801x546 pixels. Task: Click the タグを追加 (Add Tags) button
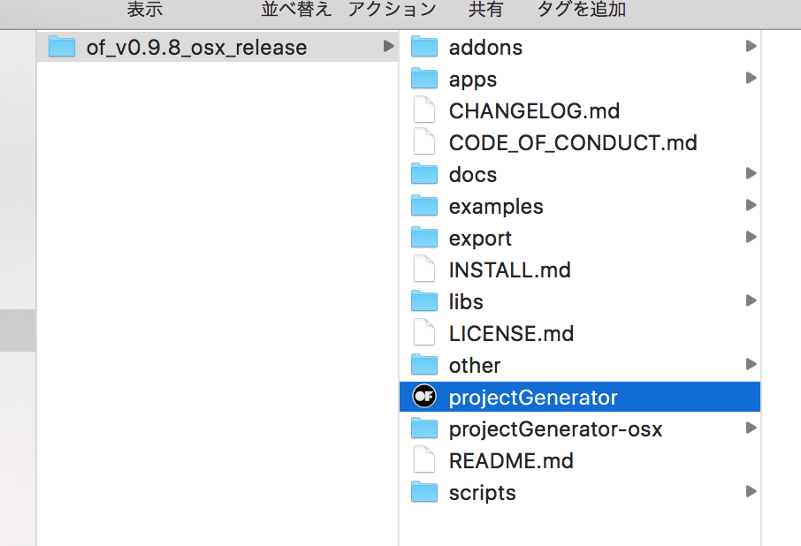tap(580, 11)
